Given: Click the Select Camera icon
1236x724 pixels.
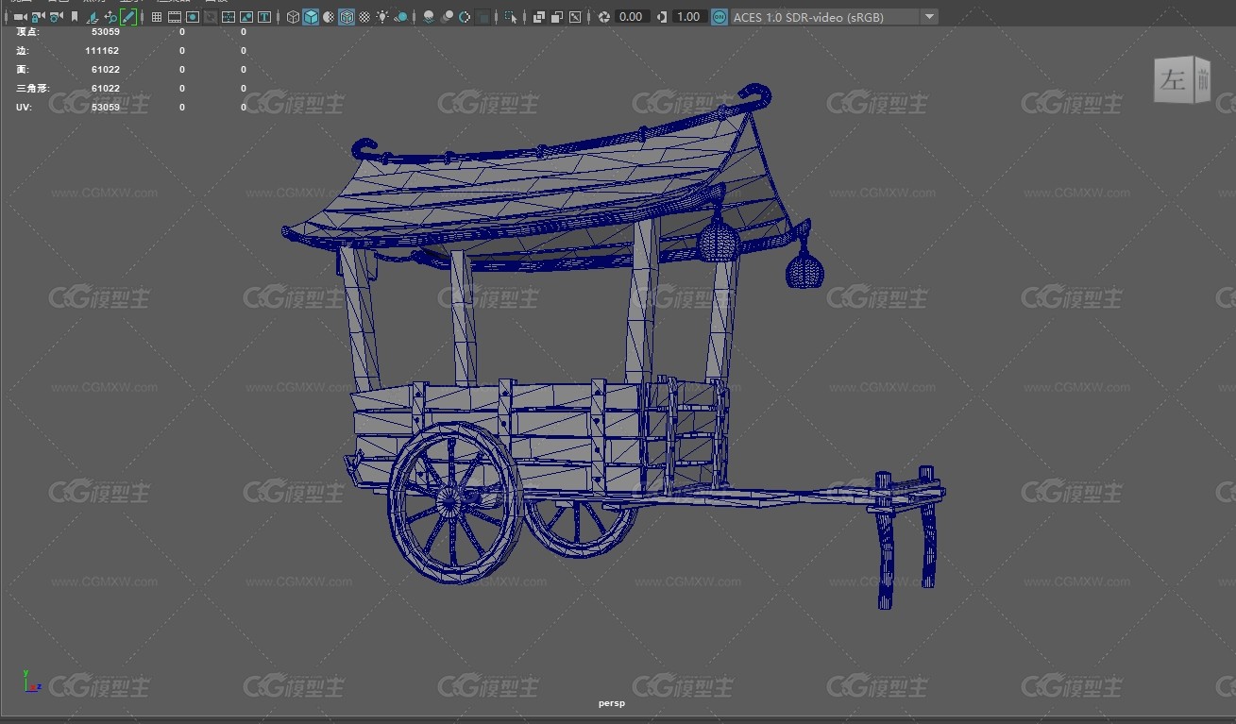Looking at the screenshot, I should [x=20, y=17].
